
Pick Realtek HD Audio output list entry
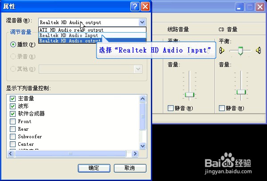[92, 41]
